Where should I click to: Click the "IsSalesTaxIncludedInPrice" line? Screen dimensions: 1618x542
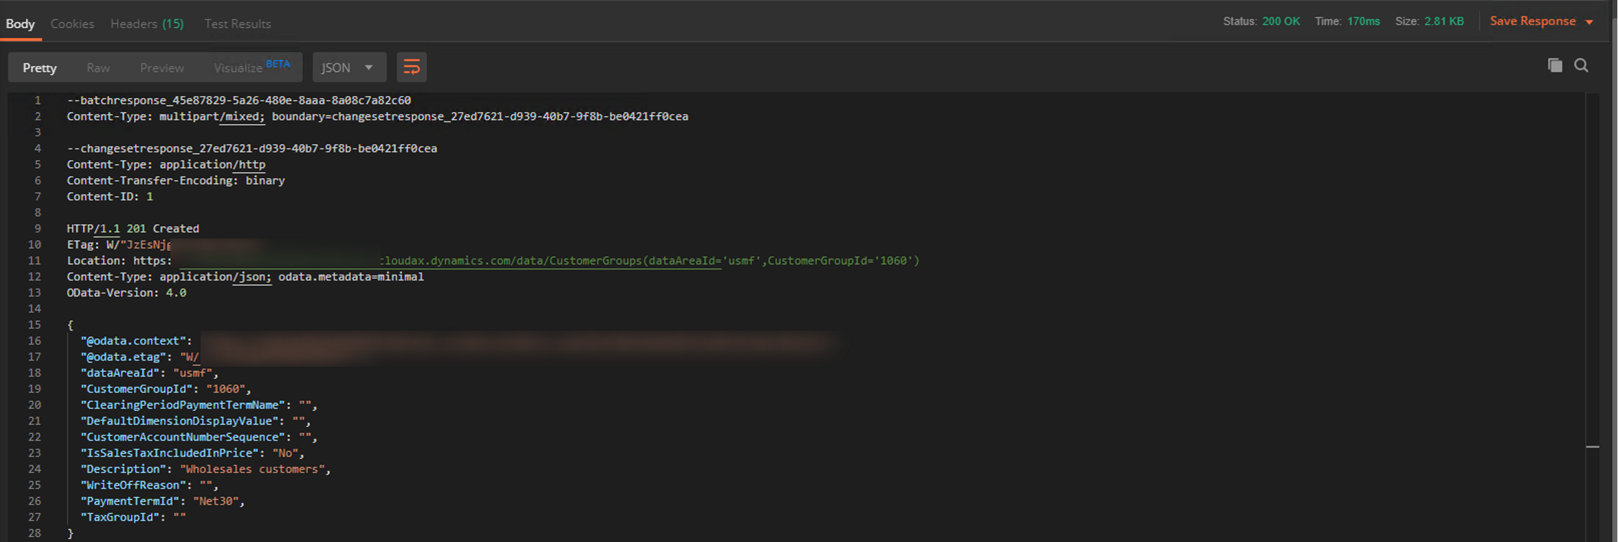(192, 453)
